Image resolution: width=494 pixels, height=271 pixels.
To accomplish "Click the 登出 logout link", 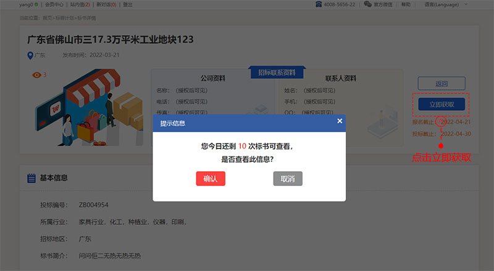I will (x=128, y=4).
